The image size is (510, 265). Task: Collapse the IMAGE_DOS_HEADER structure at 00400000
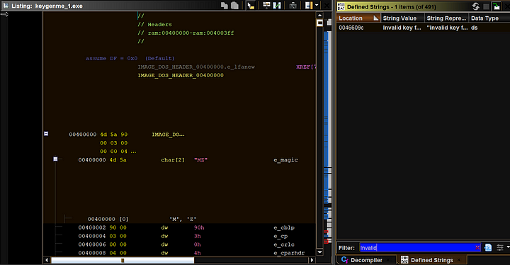point(46,134)
